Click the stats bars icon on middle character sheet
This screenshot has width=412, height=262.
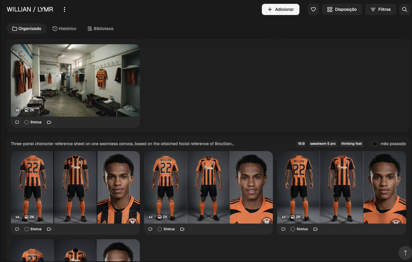(150, 217)
